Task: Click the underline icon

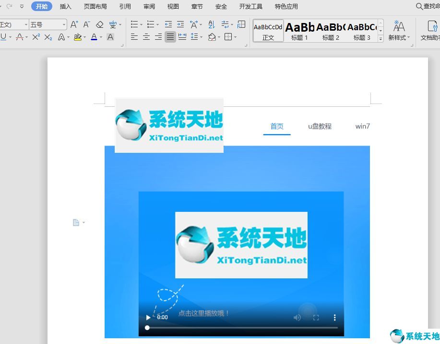Action: coord(3,37)
